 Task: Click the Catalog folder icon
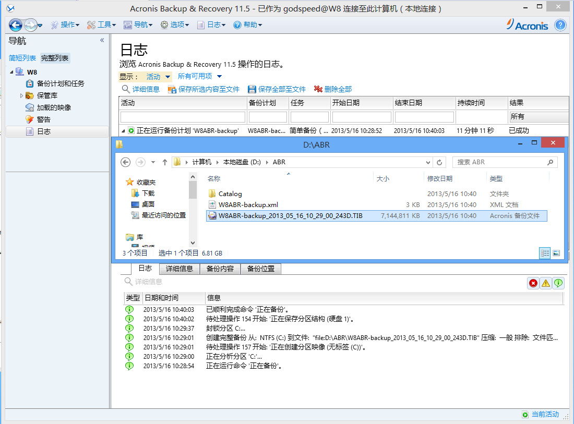point(212,193)
